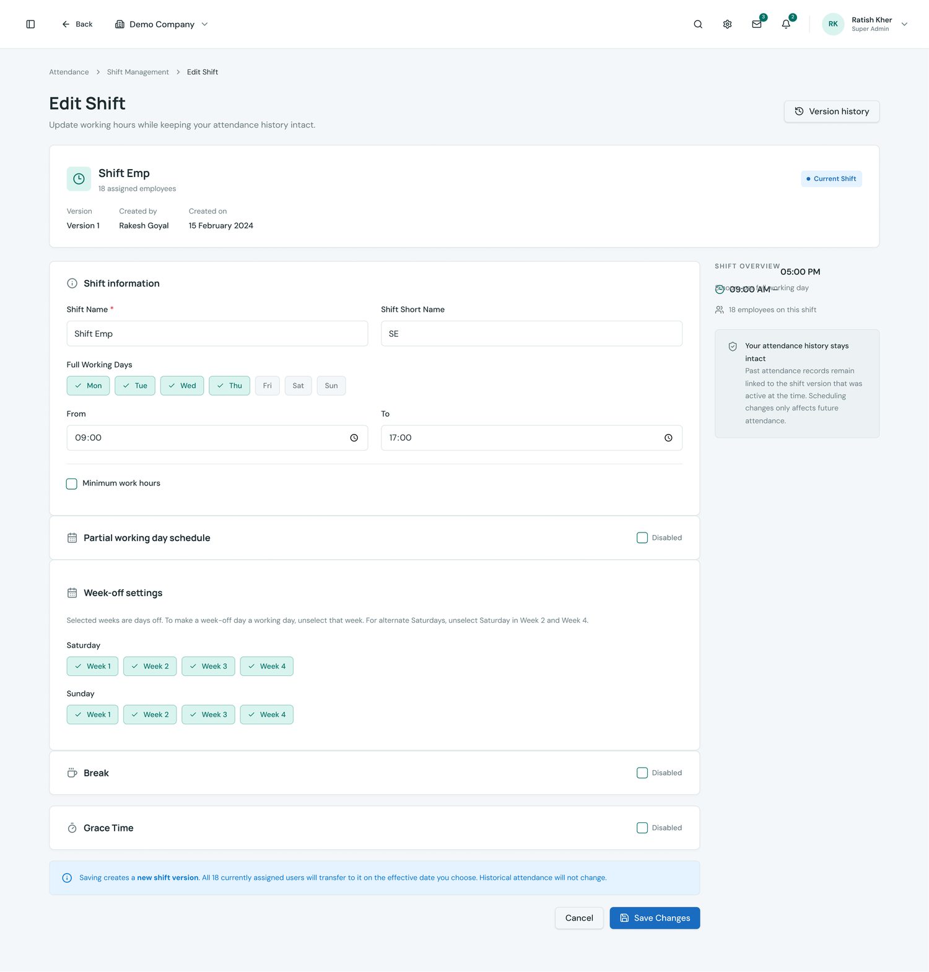
Task: Click the Current Shift badge
Action: pyautogui.click(x=831, y=179)
